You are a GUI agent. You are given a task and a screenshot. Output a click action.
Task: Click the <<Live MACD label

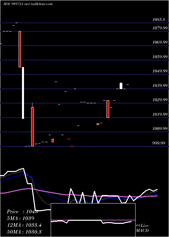142,228
